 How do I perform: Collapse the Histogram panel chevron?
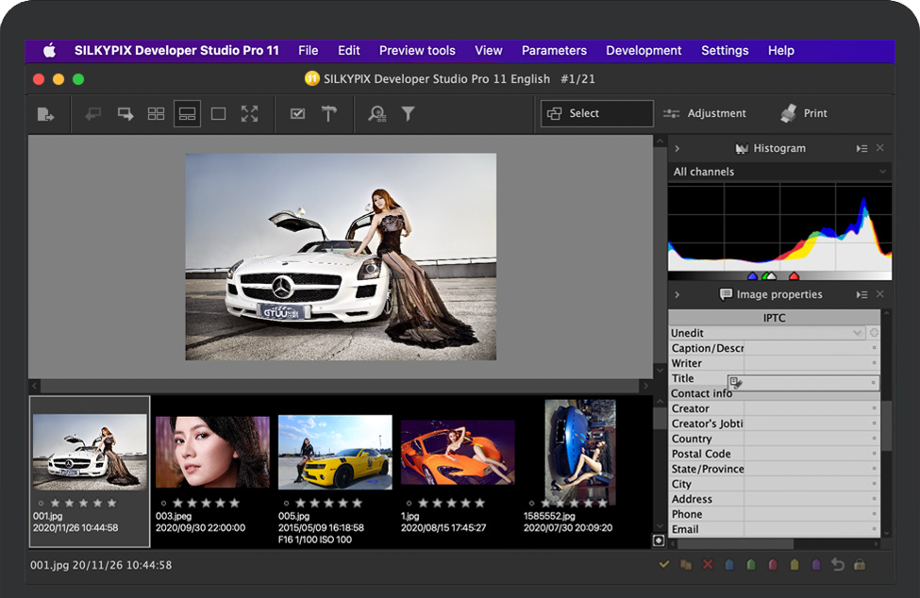click(677, 149)
